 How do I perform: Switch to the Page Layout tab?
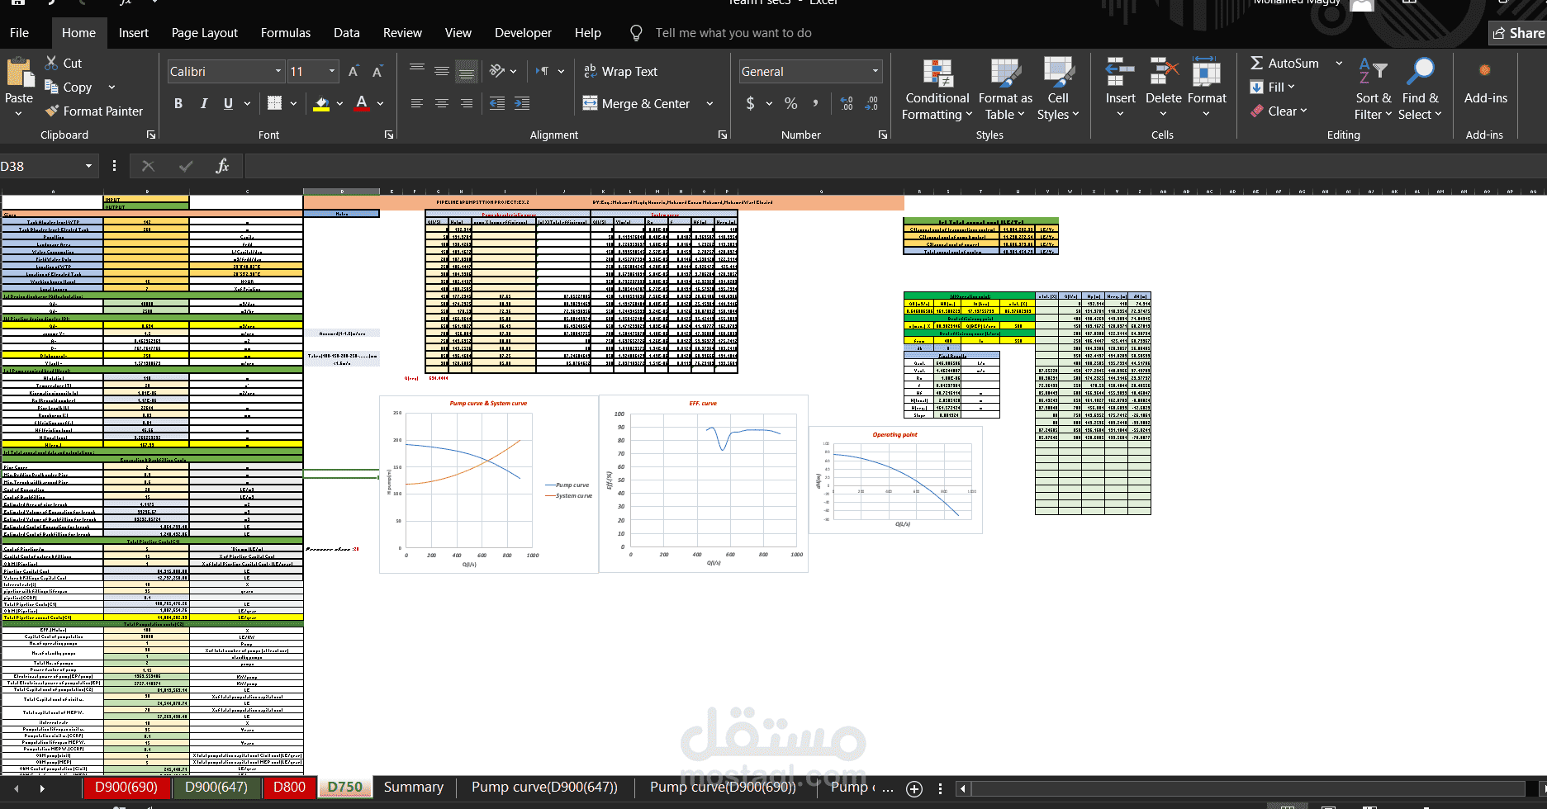click(x=204, y=33)
